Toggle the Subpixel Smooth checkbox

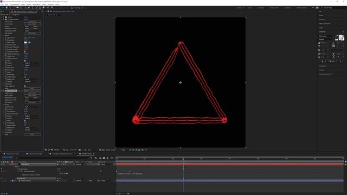[x=25, y=51]
